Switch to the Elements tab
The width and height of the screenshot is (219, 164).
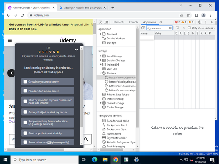point(119,22)
